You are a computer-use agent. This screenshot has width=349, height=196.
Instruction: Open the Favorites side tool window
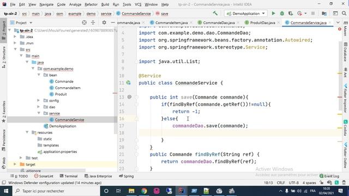pyautogui.click(x=4, y=112)
